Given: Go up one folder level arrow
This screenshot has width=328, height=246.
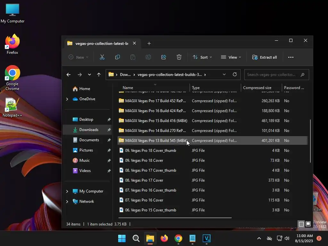Looking at the screenshot, I should (x=99, y=75).
